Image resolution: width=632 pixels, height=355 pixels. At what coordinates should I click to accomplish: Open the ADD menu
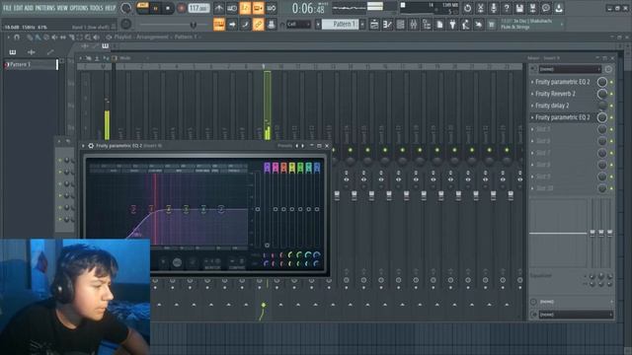click(29, 8)
